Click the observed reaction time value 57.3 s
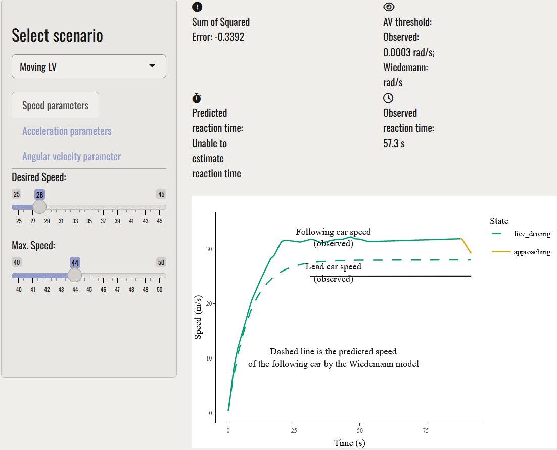The height and width of the screenshot is (450, 557). [x=394, y=144]
